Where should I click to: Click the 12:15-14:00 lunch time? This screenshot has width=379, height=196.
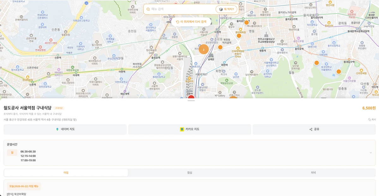coord(28,156)
